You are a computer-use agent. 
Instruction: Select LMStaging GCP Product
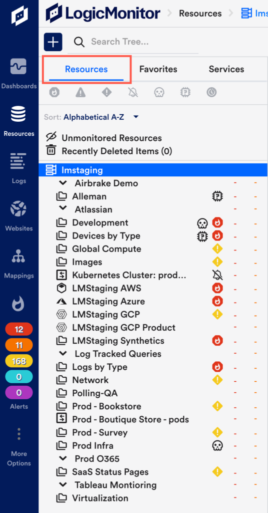[x=123, y=328]
